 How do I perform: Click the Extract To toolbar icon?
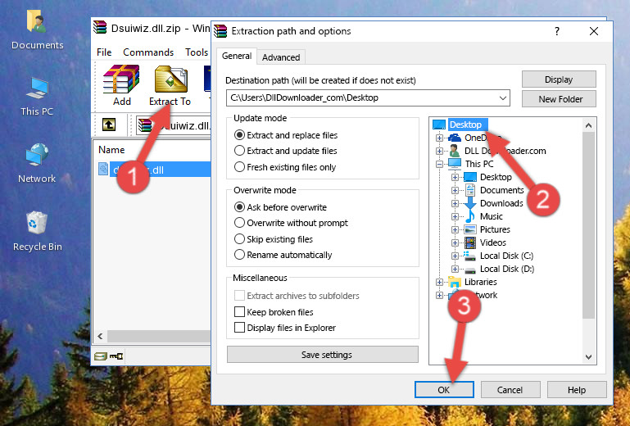coord(170,79)
